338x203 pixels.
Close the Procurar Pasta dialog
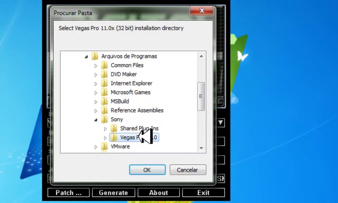point(202,11)
